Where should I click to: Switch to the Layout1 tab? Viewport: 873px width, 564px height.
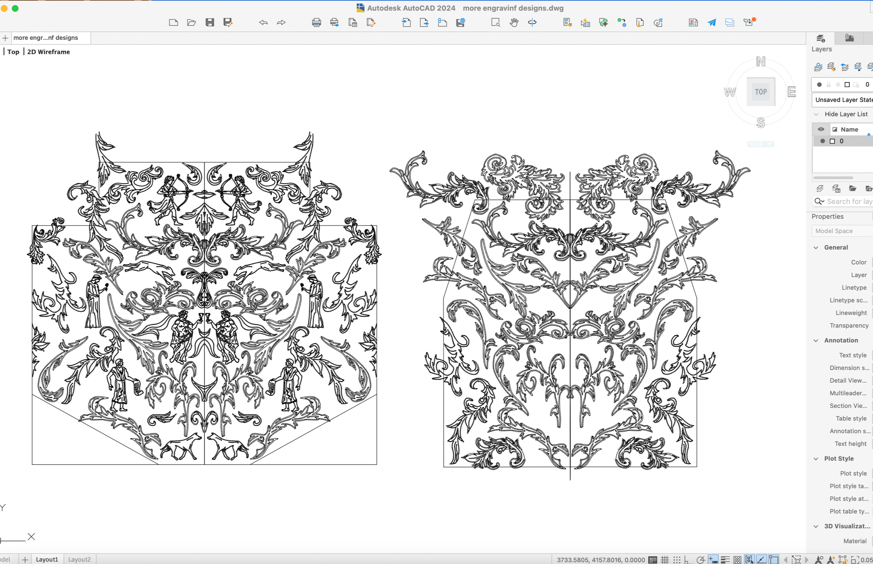point(47,559)
